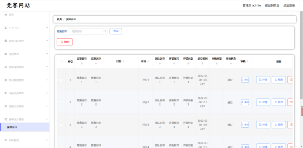
Task: Click the 评委管理 sidebar icon
Action: (x=6, y=54)
